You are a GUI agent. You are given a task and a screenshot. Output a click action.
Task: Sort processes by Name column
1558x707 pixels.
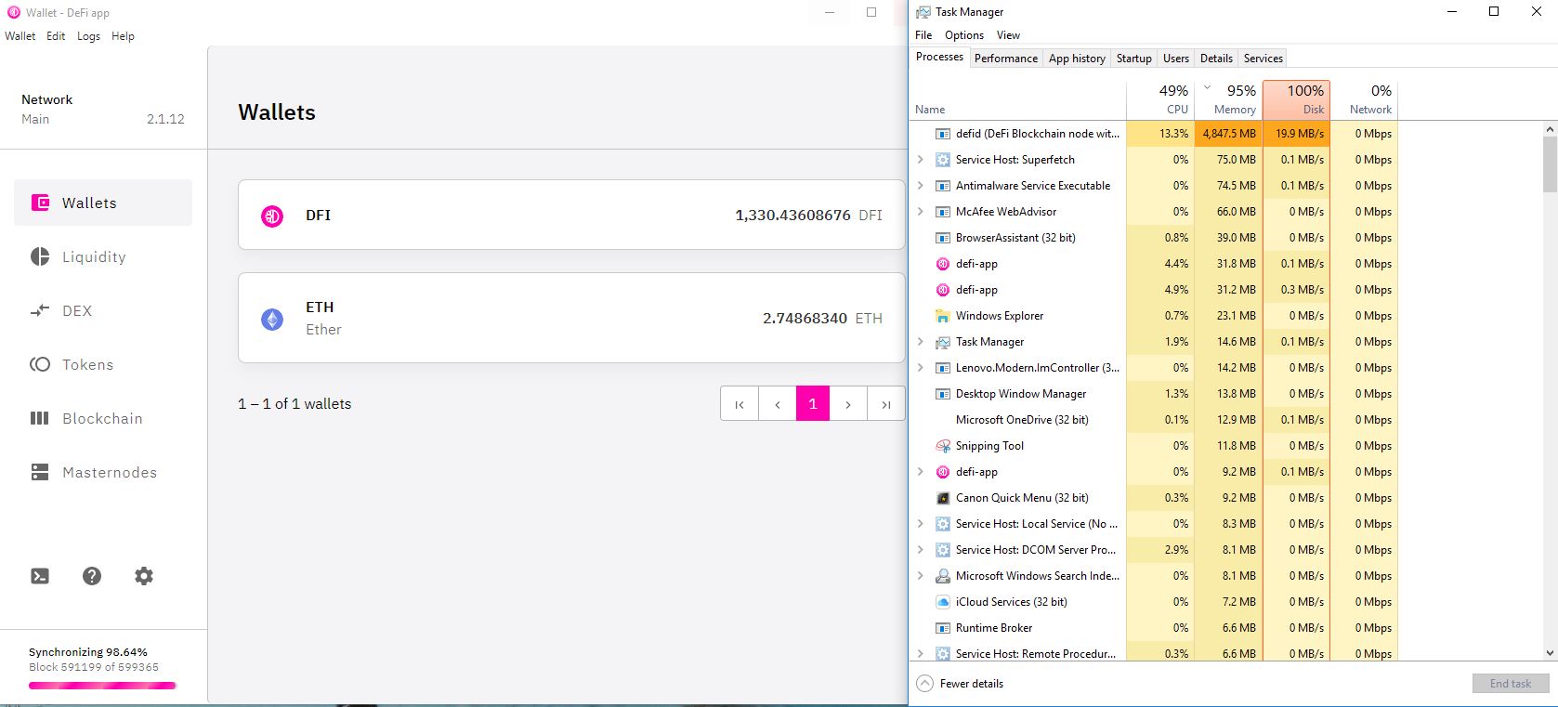(x=1018, y=99)
